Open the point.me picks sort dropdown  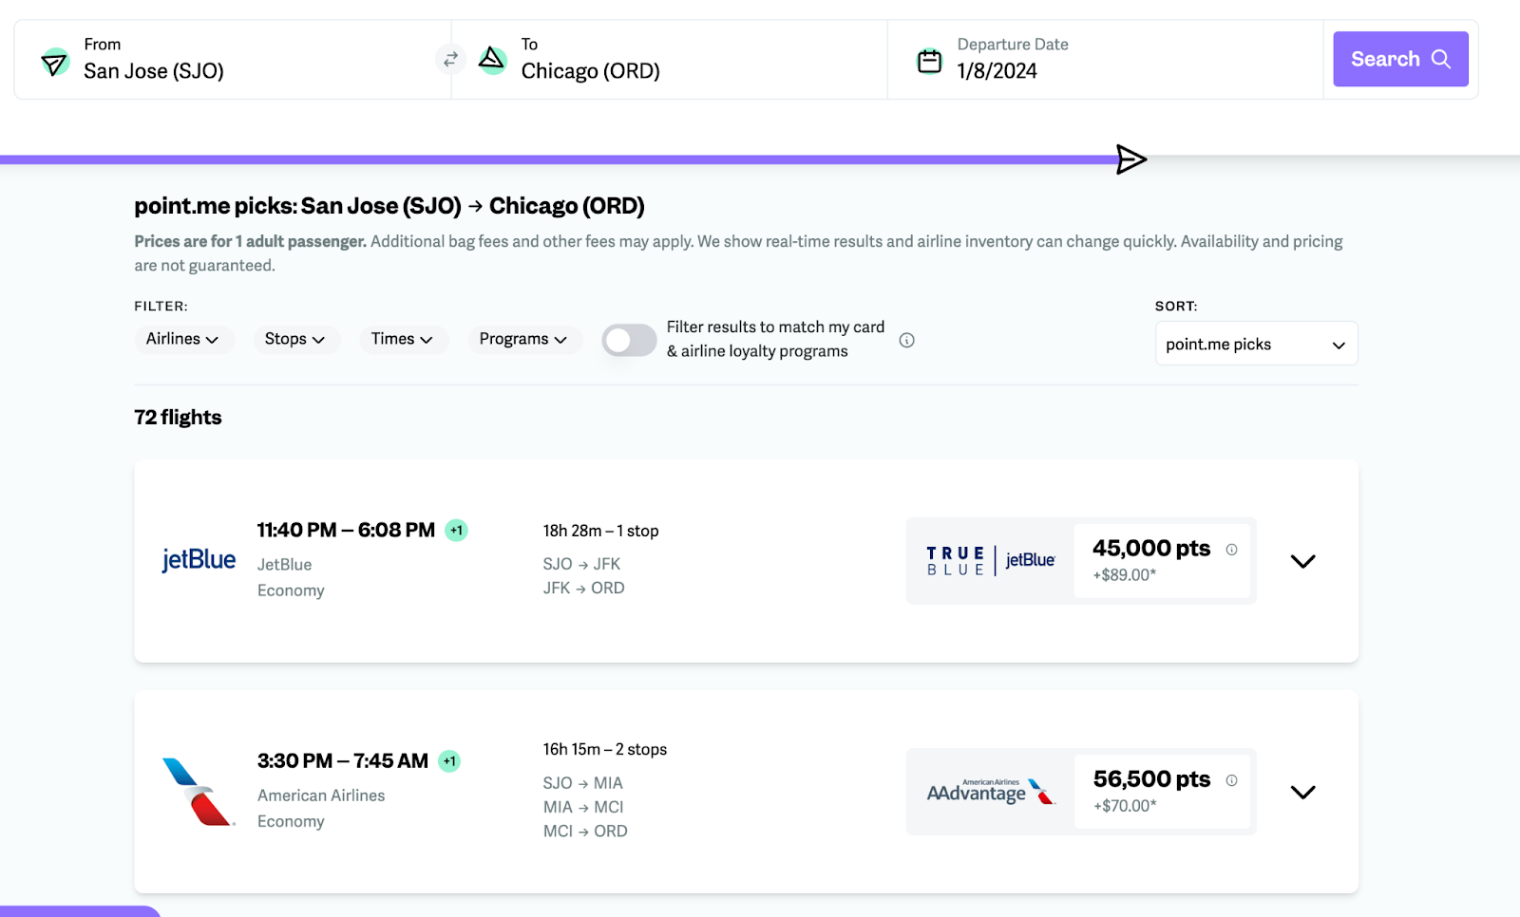[x=1256, y=344]
